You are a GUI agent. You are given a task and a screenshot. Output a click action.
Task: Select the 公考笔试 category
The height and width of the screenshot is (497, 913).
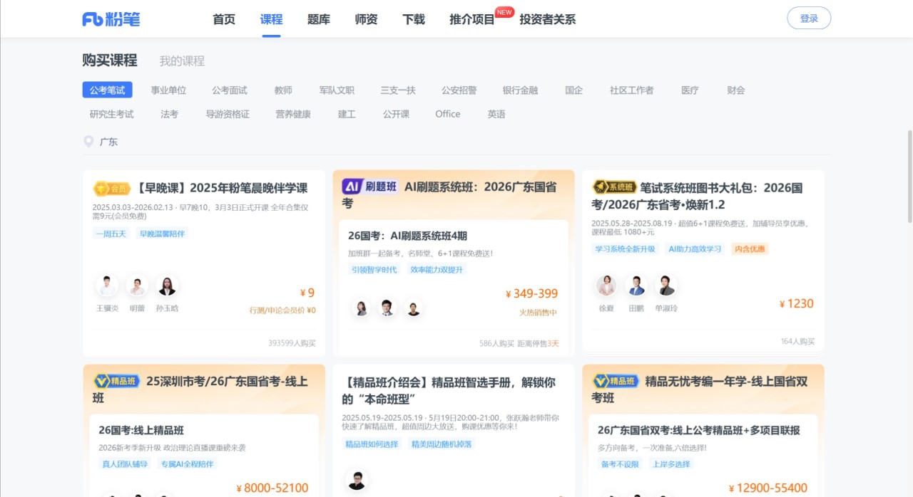[108, 90]
